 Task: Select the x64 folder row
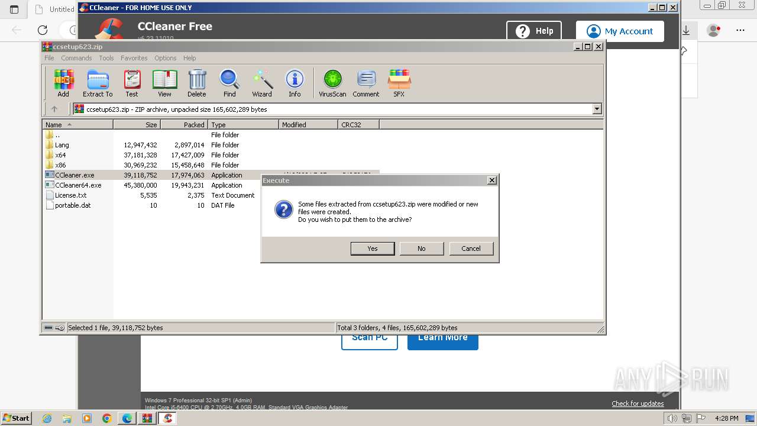tap(211, 155)
